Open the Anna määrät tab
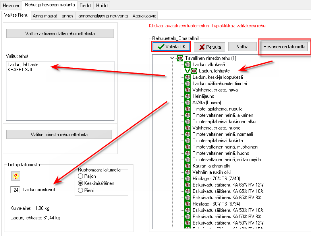This screenshot has height=236, width=311. pyautogui.click(x=45, y=15)
